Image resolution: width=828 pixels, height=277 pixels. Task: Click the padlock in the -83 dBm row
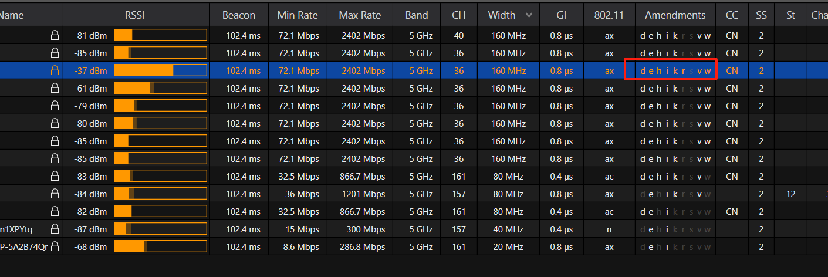tap(55, 176)
